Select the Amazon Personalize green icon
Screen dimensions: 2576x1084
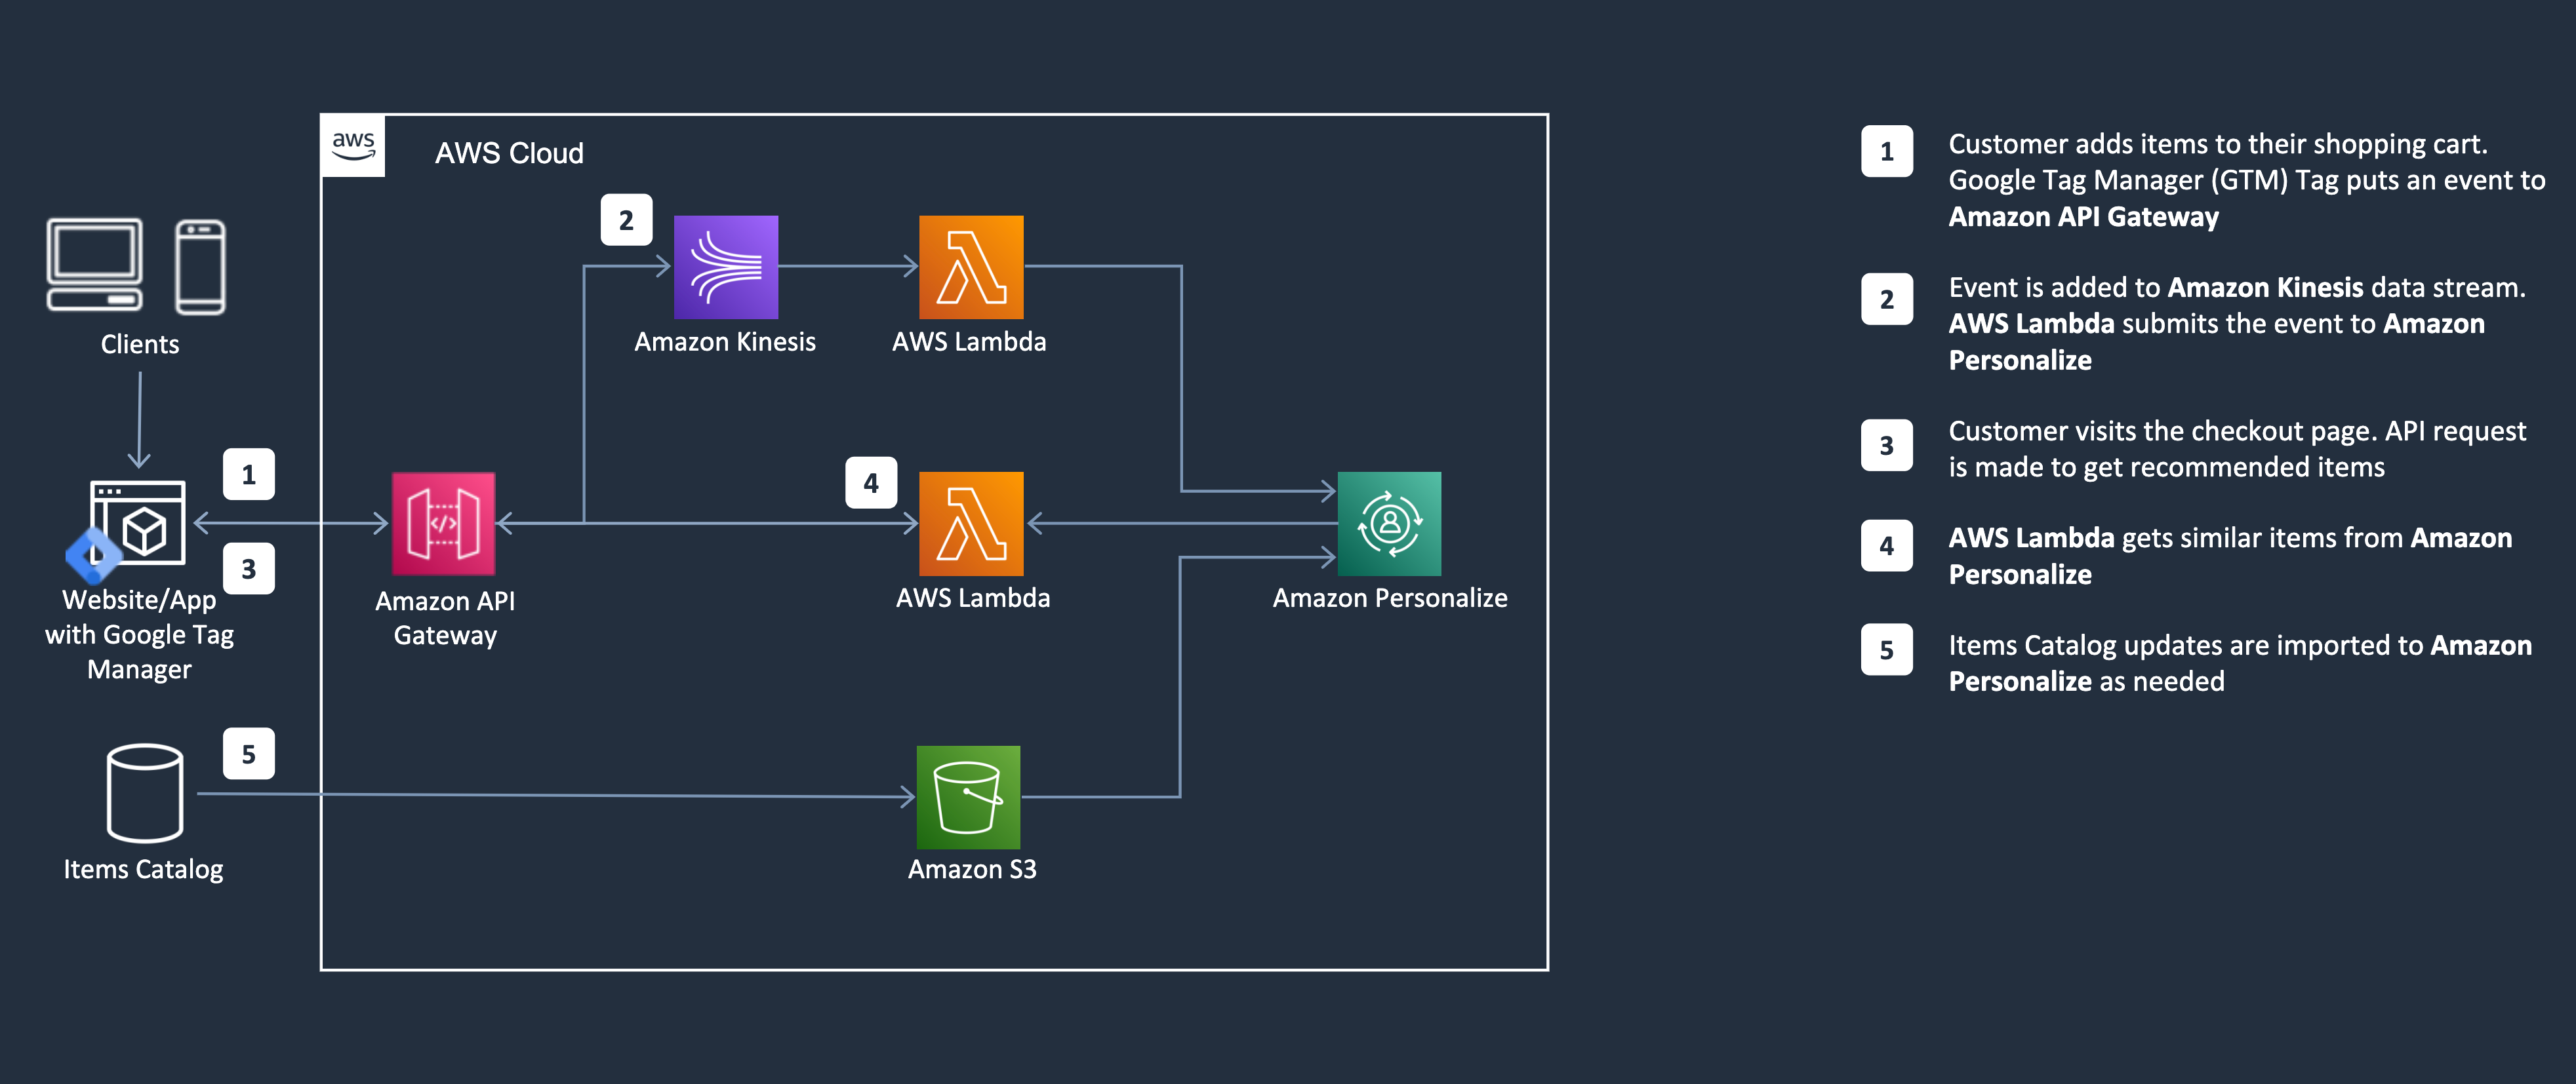[x=1389, y=524]
